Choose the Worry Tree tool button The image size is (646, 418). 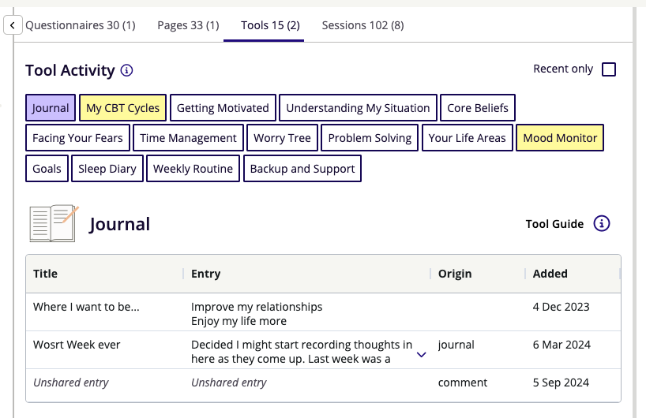[282, 138]
